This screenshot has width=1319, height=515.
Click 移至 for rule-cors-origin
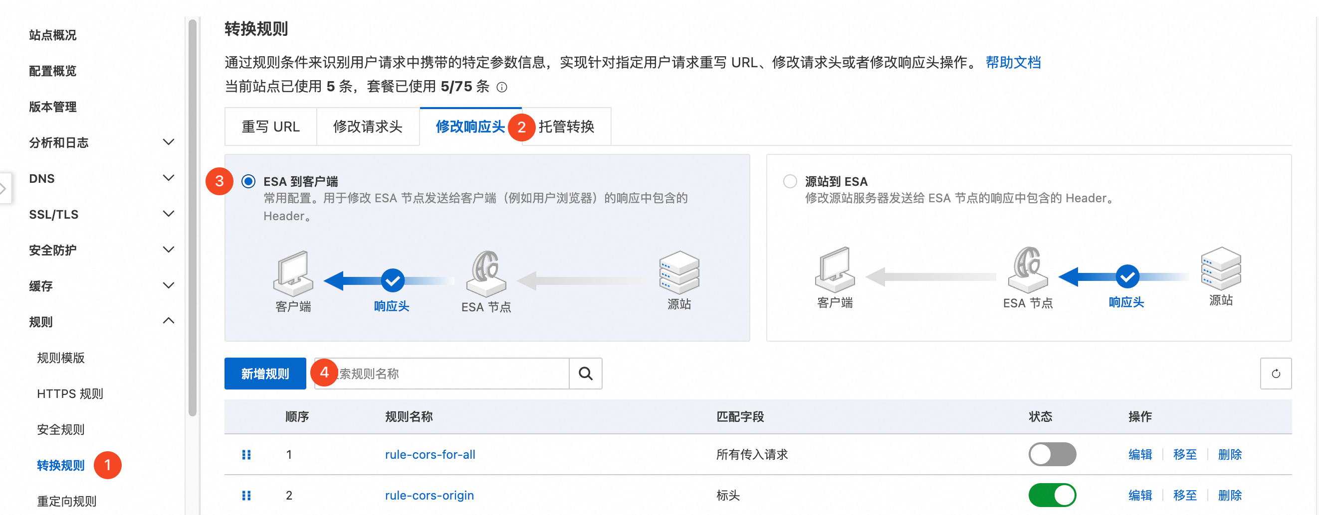pyautogui.click(x=1185, y=495)
